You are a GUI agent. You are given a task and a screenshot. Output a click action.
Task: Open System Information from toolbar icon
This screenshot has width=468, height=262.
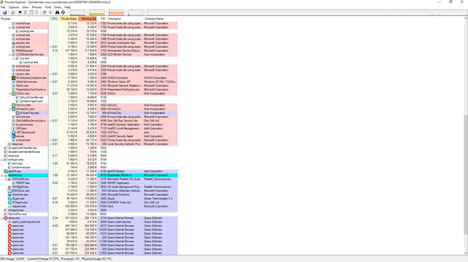(20, 12)
